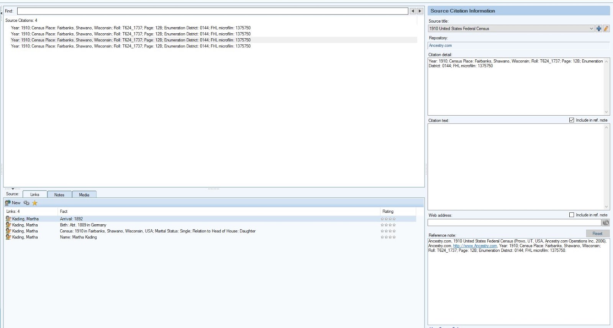Click person icon on Census: 1910 row
This screenshot has height=328, width=613.
pyautogui.click(x=8, y=231)
